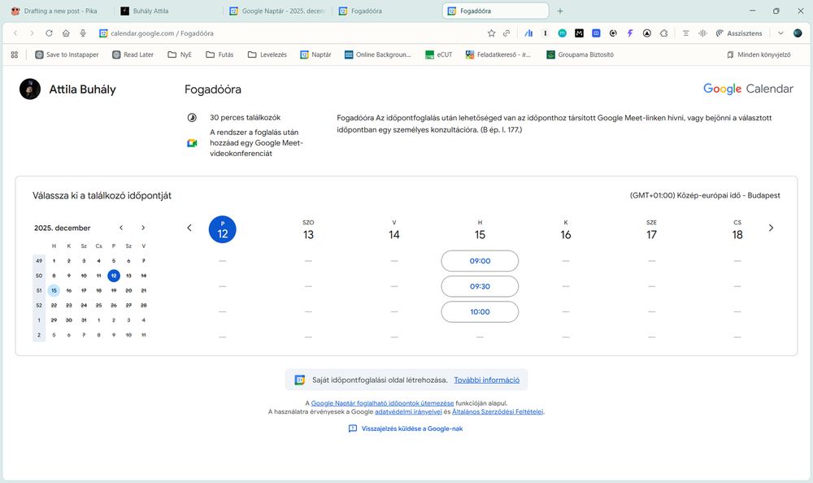
Task: Select the Friday 12 day header
Action: pyautogui.click(x=223, y=229)
